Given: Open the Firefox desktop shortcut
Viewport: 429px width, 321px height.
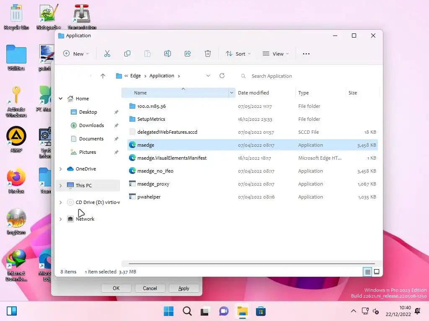Looking at the screenshot, I should (16, 181).
